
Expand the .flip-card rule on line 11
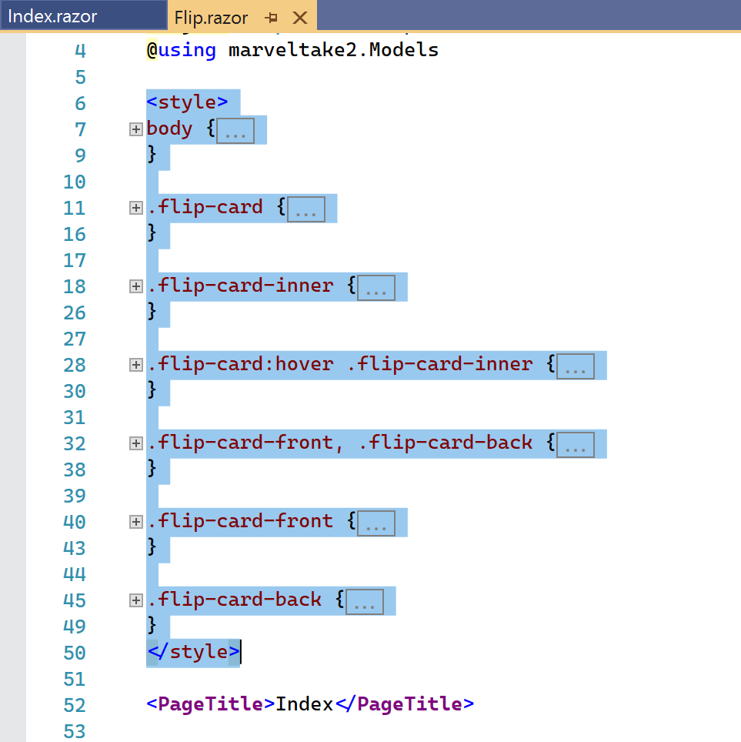pos(135,208)
